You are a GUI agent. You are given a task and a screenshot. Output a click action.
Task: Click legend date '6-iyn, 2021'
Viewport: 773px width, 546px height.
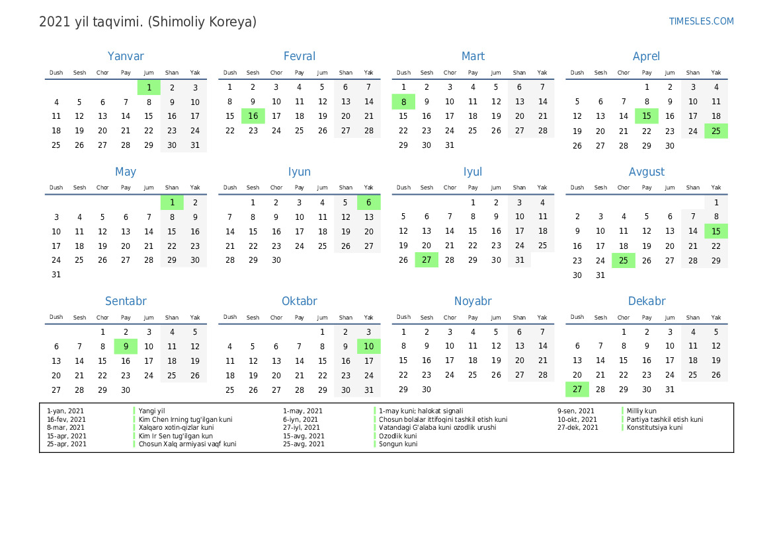300,419
